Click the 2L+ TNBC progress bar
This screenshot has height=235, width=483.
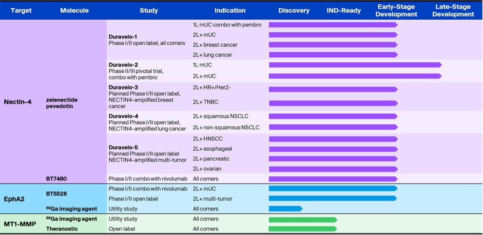point(332,103)
